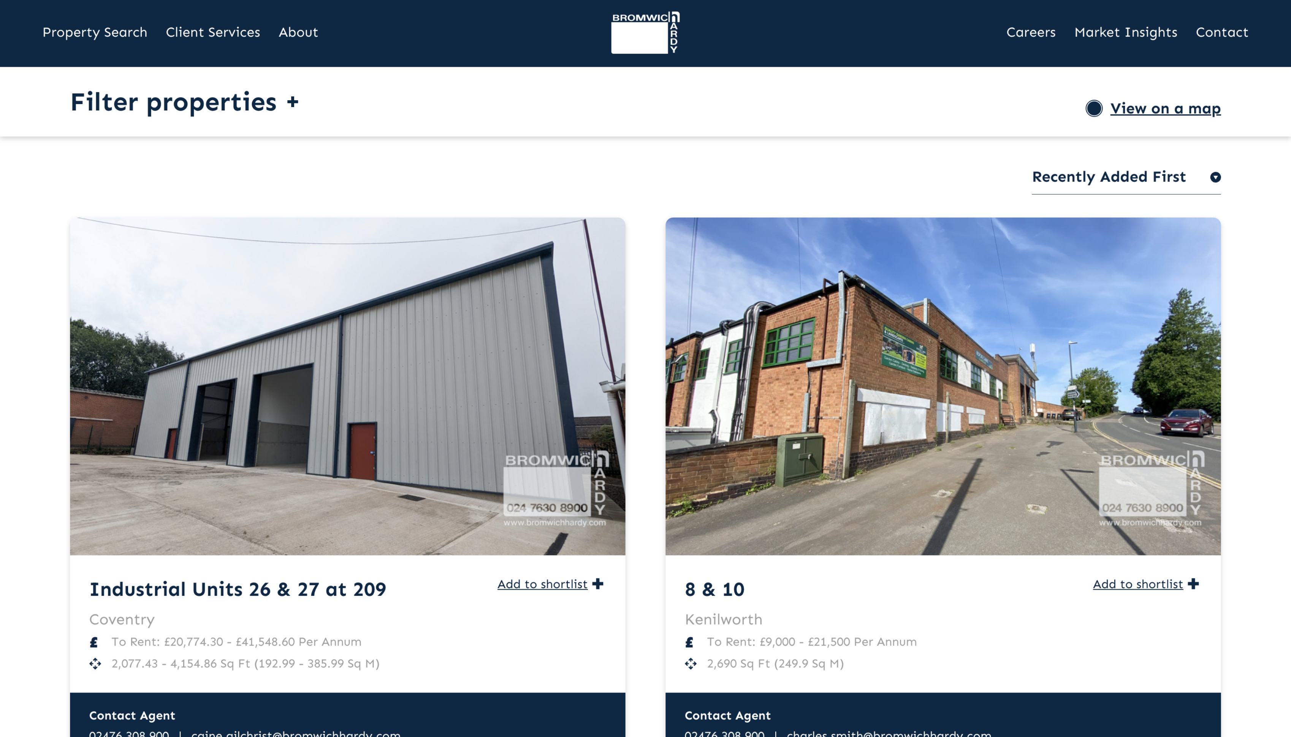1291x737 pixels.
Task: Click the plus icon for Industrial Units shortlist
Action: [x=598, y=584]
